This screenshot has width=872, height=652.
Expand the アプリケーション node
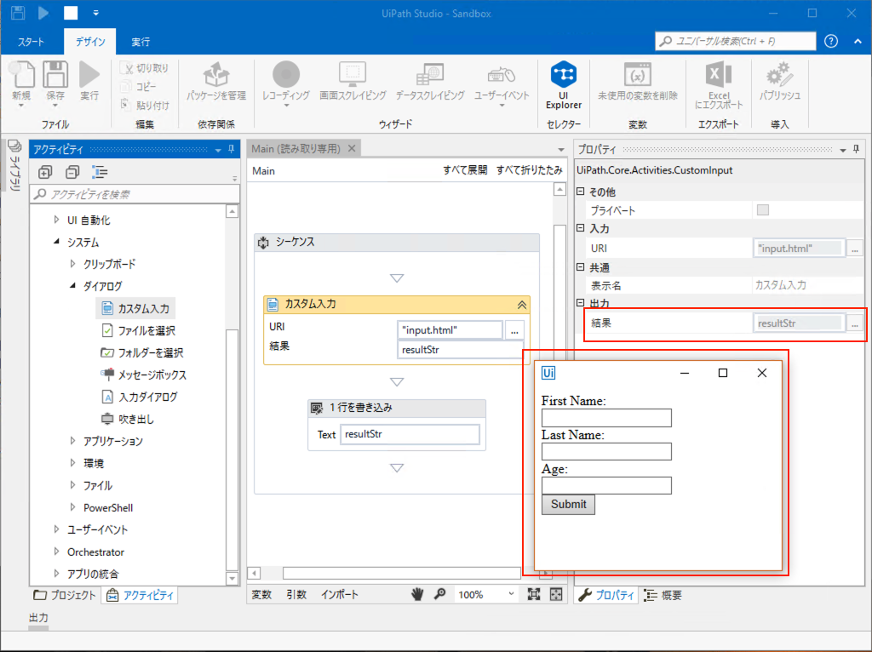pyautogui.click(x=72, y=441)
